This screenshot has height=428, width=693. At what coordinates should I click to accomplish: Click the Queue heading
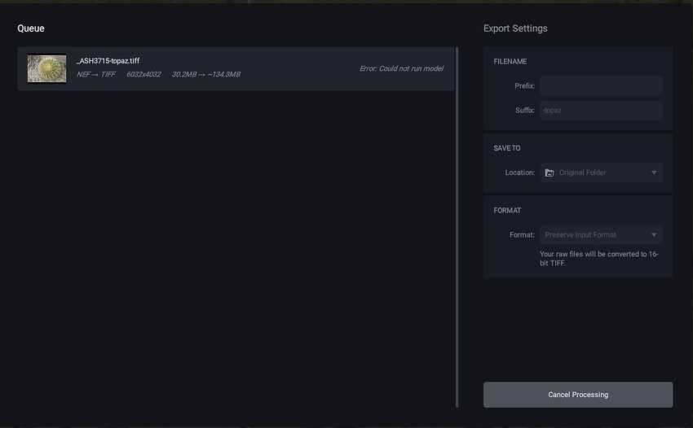point(31,28)
